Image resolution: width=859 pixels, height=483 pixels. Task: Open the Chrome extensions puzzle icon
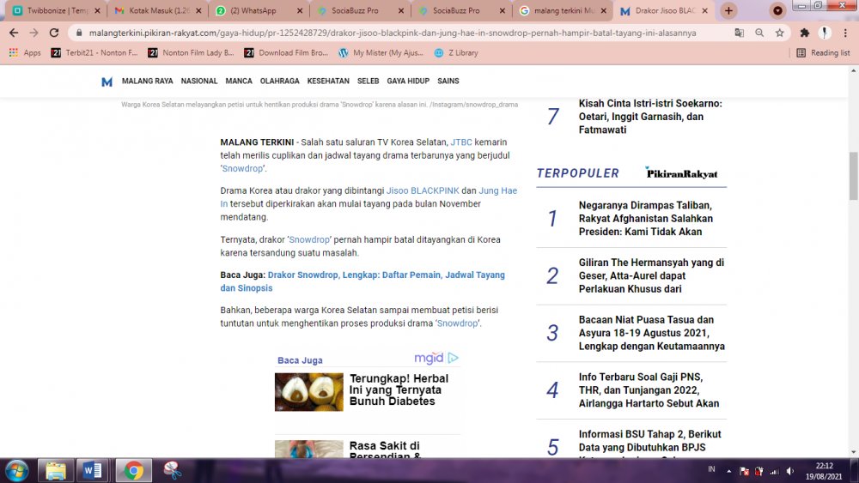click(x=804, y=33)
